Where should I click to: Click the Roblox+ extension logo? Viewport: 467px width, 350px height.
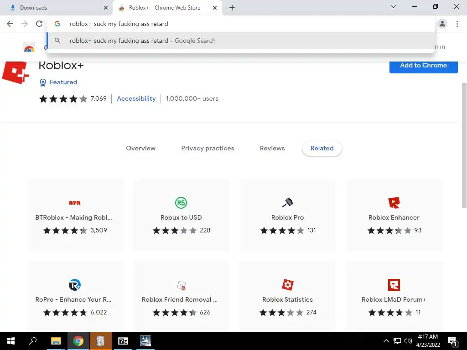tap(15, 72)
